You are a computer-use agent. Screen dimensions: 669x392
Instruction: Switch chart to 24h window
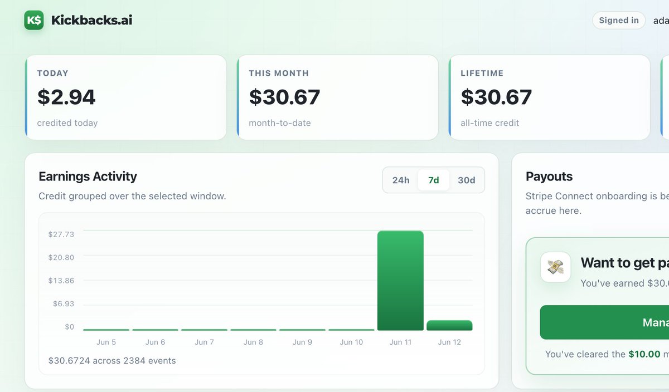(401, 180)
